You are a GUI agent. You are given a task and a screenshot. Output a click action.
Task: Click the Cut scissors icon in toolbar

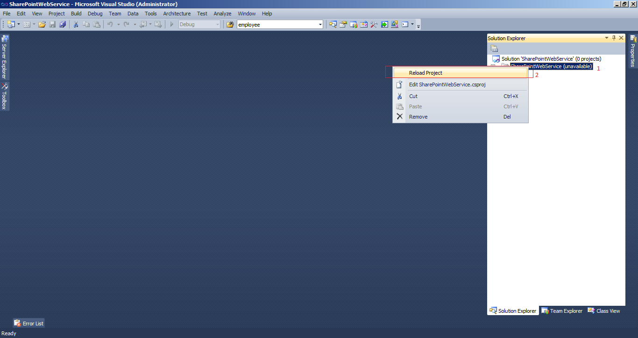click(76, 24)
